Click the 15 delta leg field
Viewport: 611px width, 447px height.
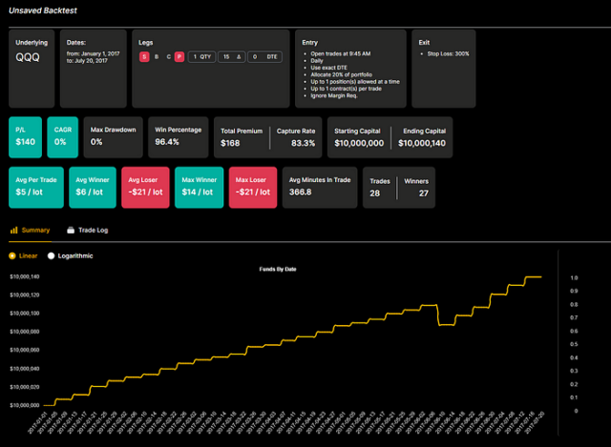click(230, 57)
